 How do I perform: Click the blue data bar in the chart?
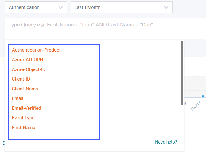pos(203,96)
